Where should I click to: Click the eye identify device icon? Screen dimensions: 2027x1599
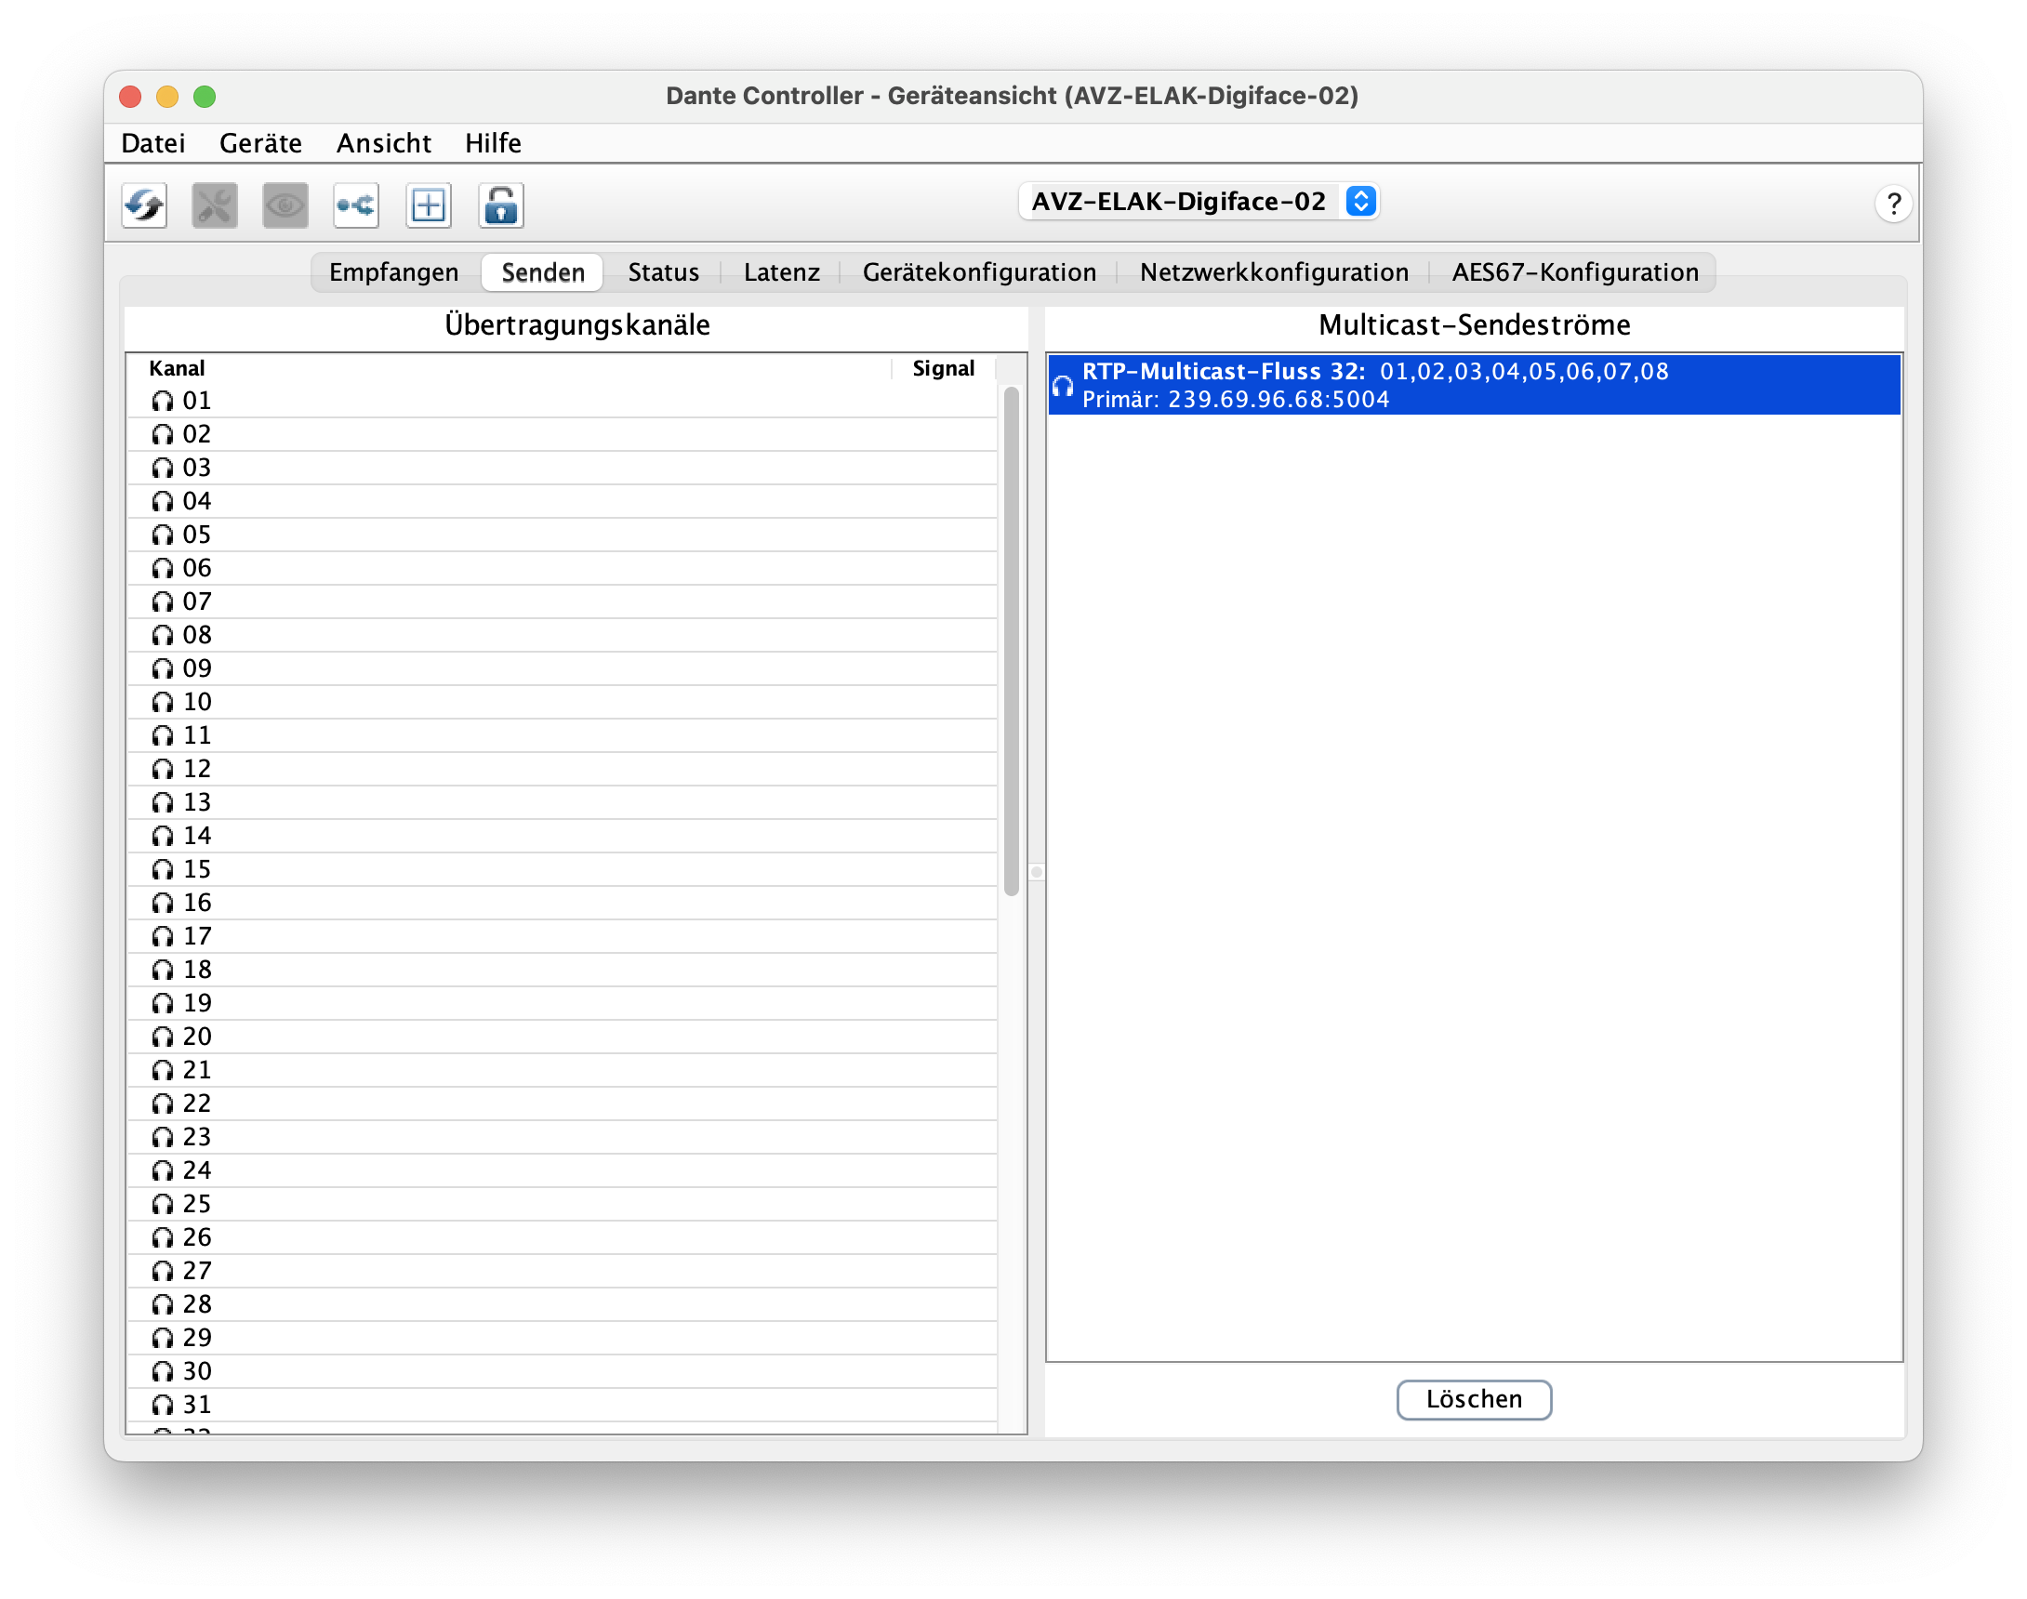[285, 205]
